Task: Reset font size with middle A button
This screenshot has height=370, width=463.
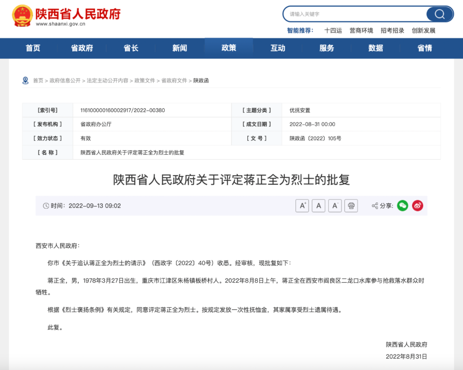Action: [319, 206]
